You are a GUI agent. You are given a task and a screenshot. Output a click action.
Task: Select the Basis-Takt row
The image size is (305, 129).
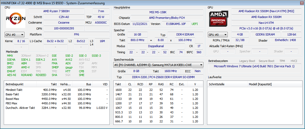click(x=56, y=94)
